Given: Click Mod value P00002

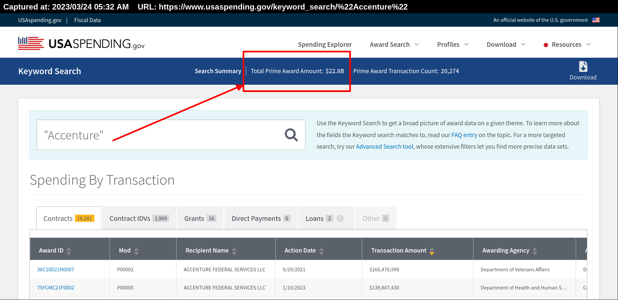Looking at the screenshot, I should coord(125,269).
